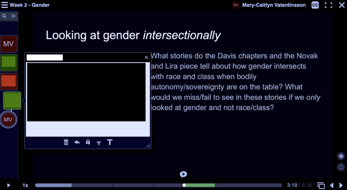The image size is (347, 190).
Task: Click the reply arrow in the comment box
Action: [77, 142]
